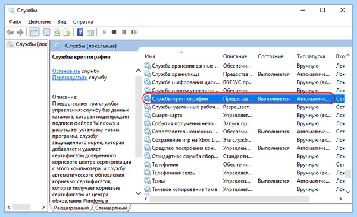Click gear icon next to Смарт-карта
This screenshot has width=357, height=217.
(148, 115)
